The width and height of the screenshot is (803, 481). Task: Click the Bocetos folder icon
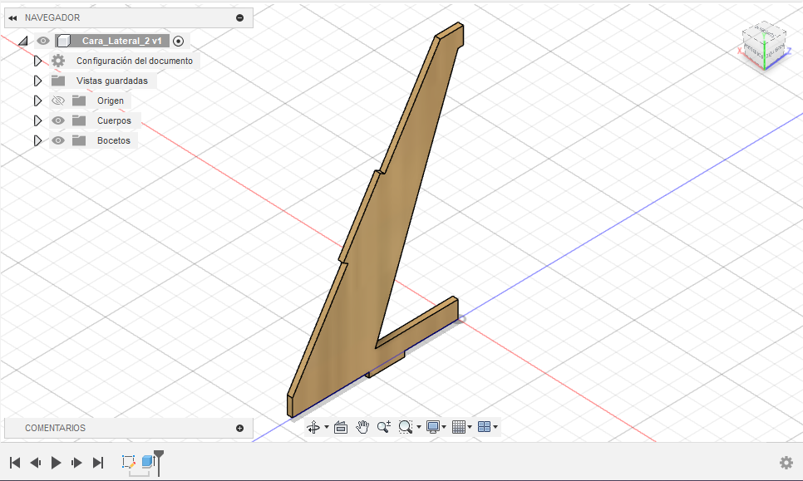(x=79, y=140)
